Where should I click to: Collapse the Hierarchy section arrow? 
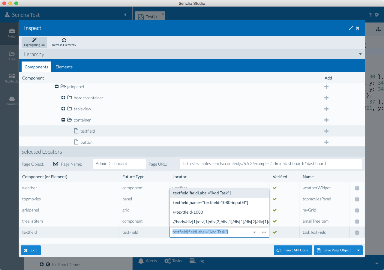[360, 54]
